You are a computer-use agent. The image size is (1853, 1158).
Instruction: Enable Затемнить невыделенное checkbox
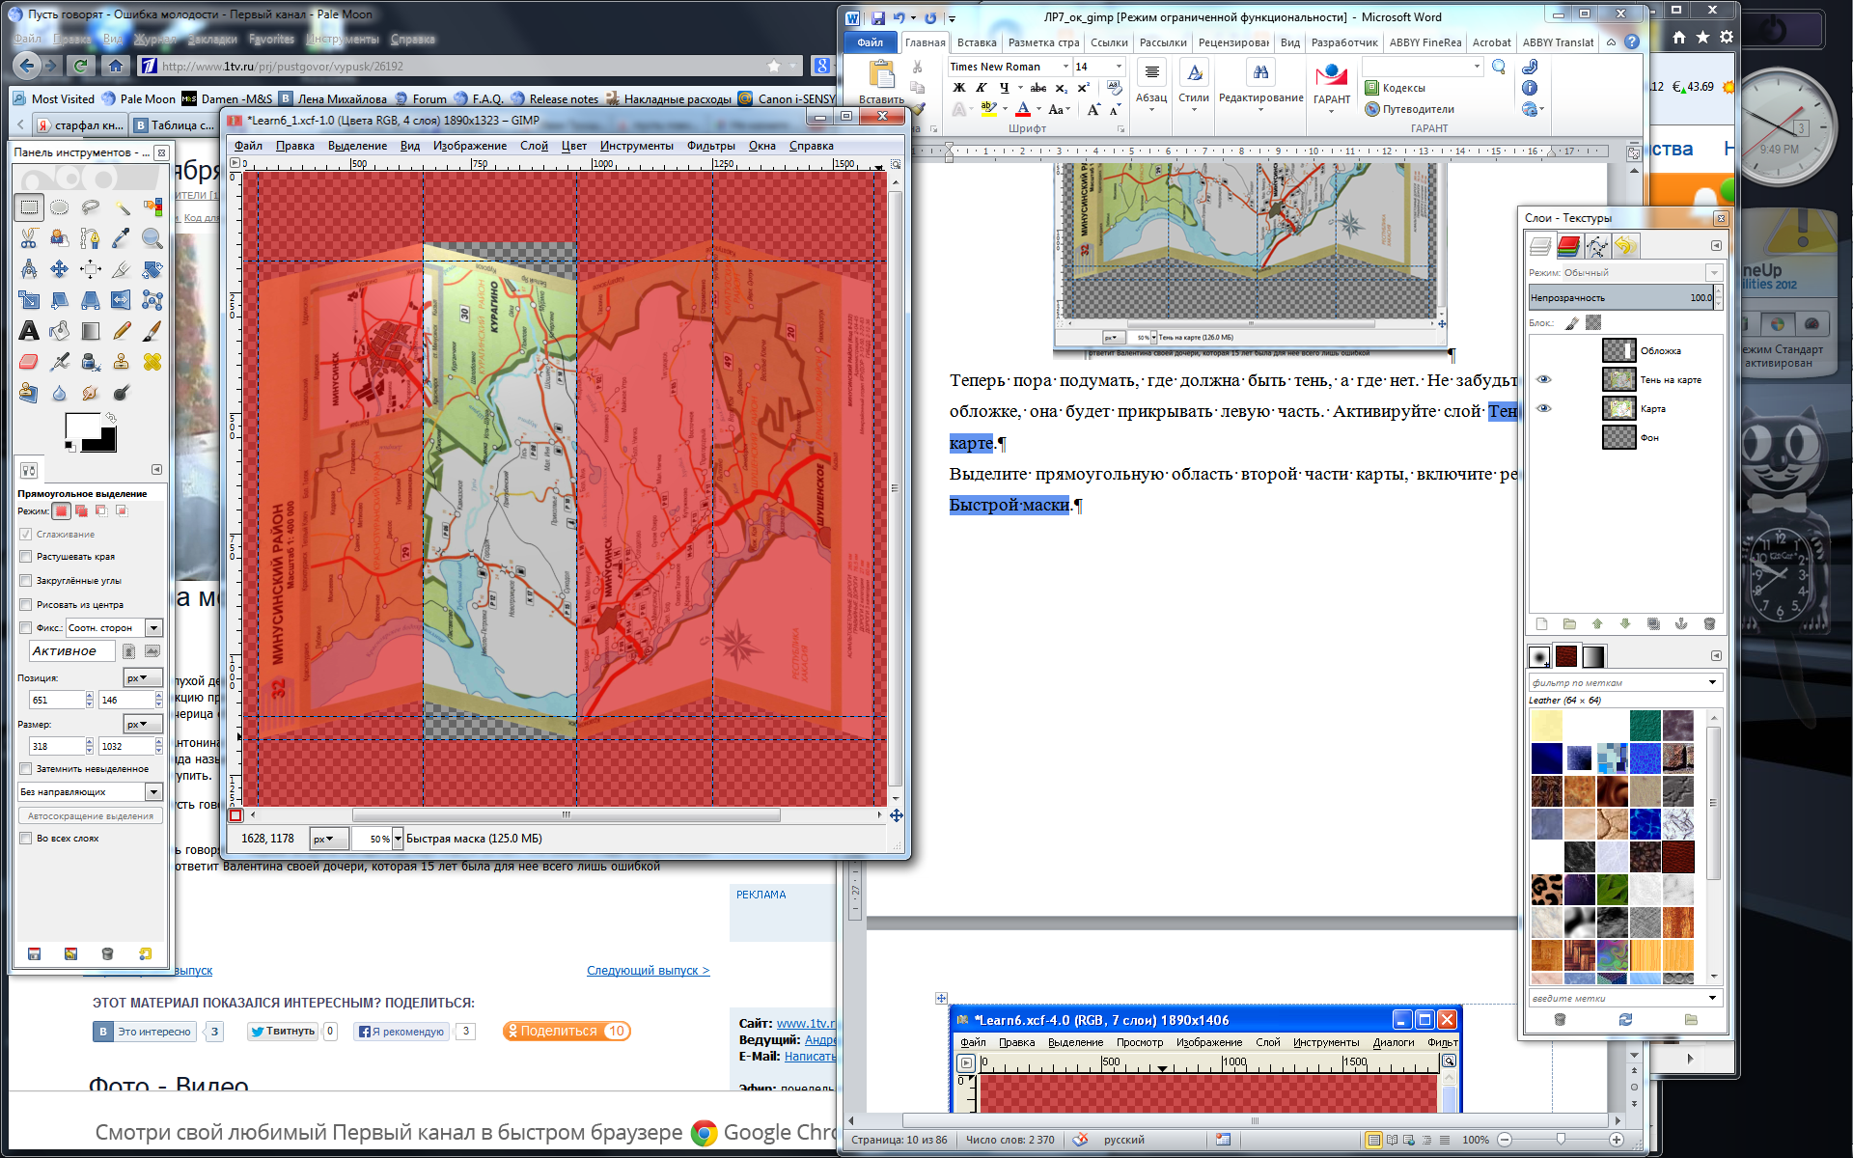pyautogui.click(x=26, y=769)
